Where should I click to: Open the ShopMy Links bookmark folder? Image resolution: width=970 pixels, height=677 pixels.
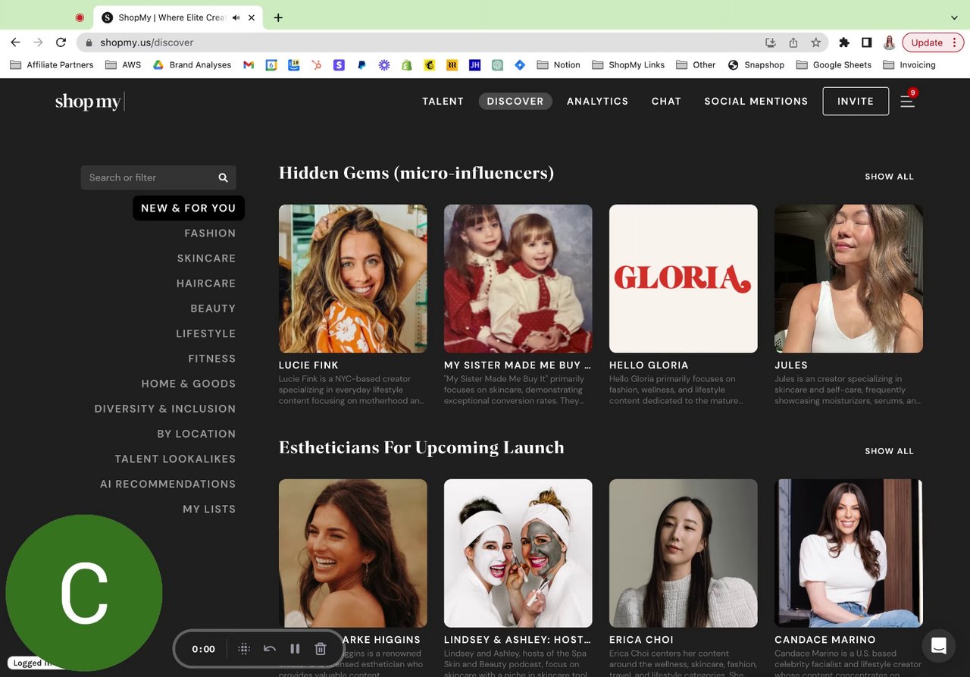[x=628, y=65]
